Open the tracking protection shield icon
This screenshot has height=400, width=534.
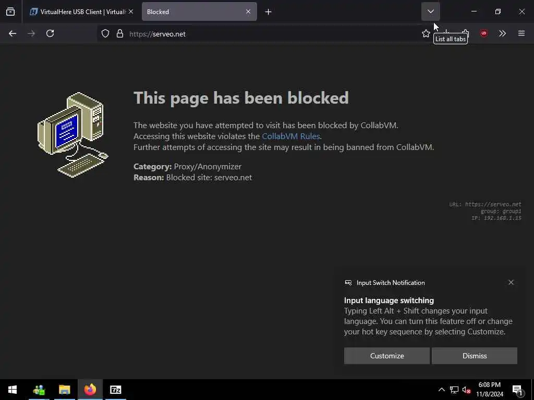click(x=105, y=34)
